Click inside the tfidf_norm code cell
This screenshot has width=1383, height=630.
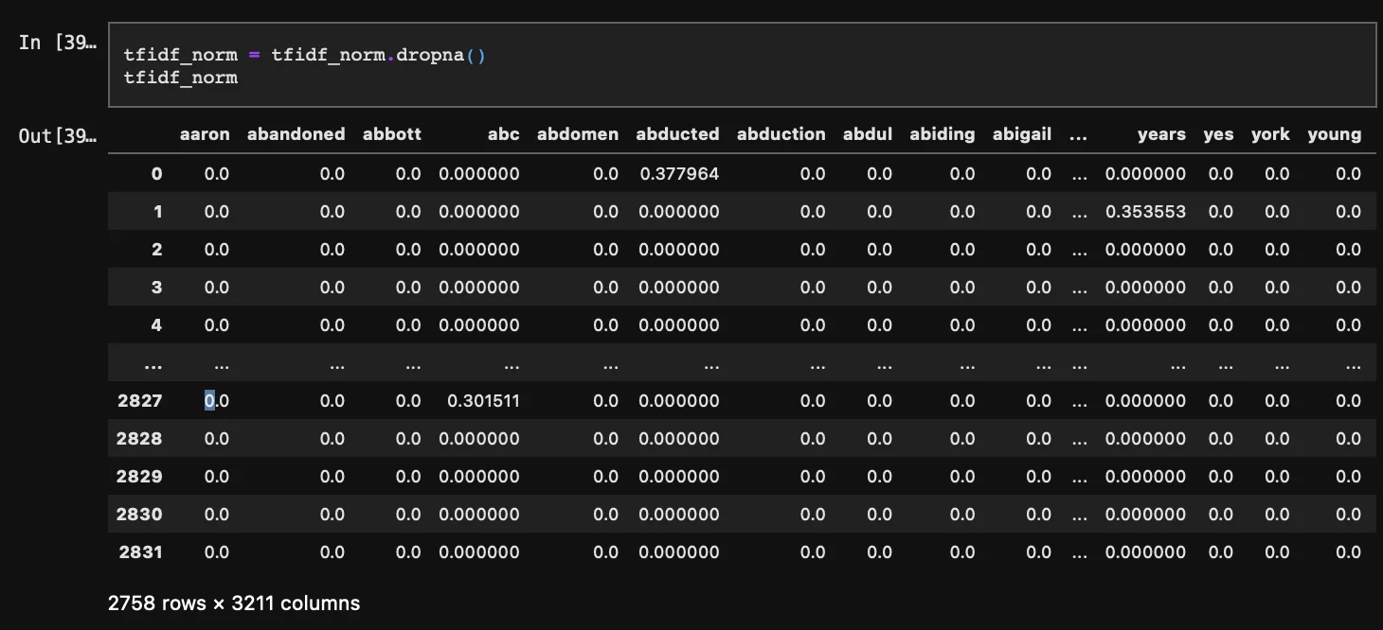tap(739, 66)
